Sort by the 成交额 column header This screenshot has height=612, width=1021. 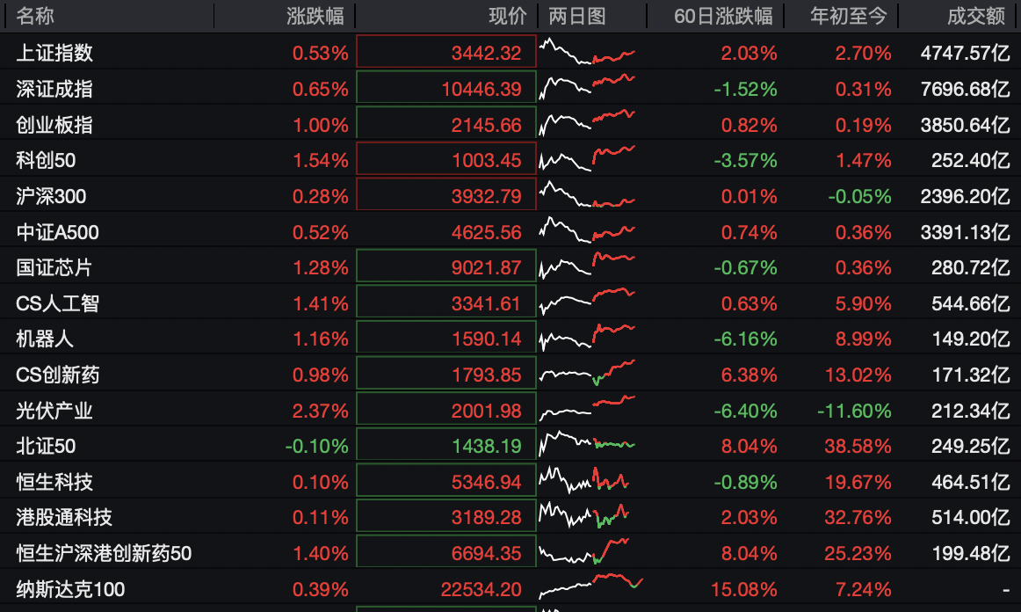[975, 16]
